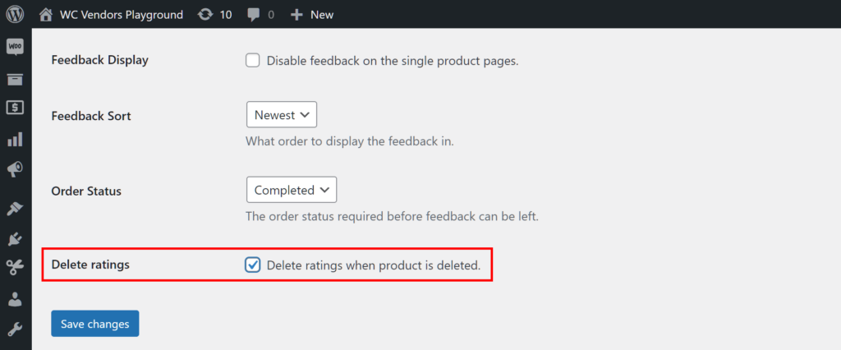Open the Products archive box icon
This screenshot has height=350, width=841.
[15, 79]
